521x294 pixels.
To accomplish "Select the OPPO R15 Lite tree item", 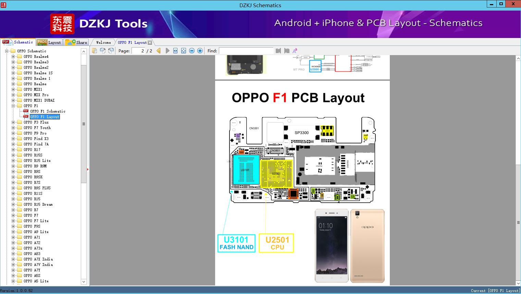I will click(x=37, y=161).
